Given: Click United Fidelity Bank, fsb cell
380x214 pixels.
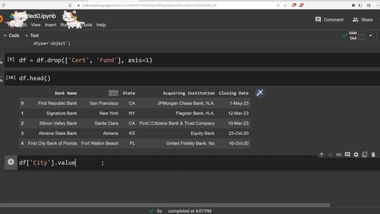Looking at the screenshot, I should pyautogui.click(x=191, y=143).
